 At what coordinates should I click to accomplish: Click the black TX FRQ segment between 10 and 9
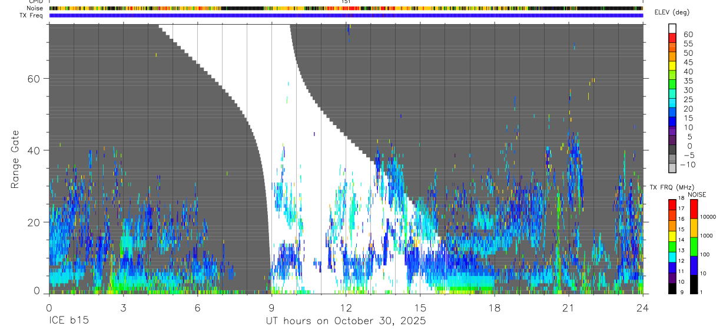tap(672, 288)
